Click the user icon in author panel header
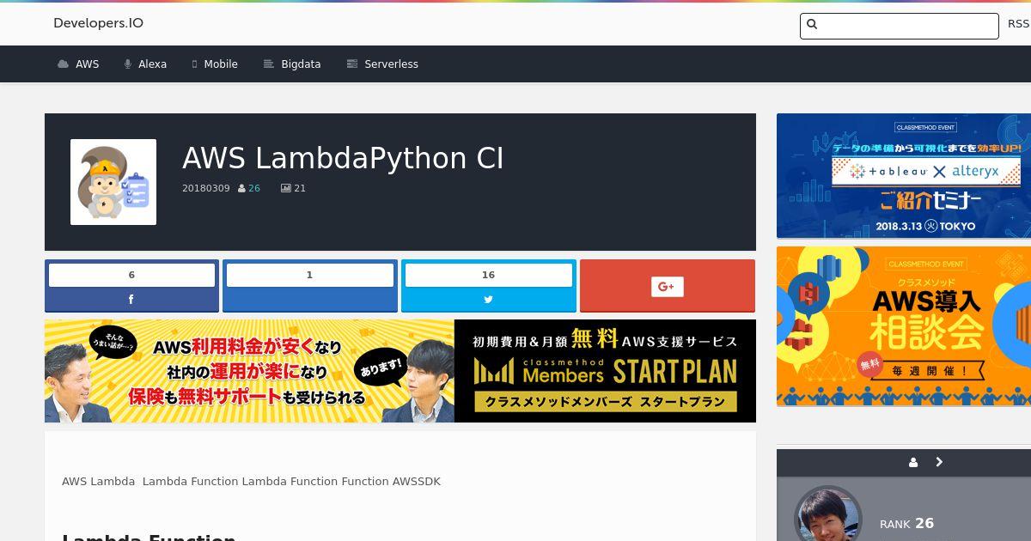This screenshot has height=541, width=1031. click(913, 462)
